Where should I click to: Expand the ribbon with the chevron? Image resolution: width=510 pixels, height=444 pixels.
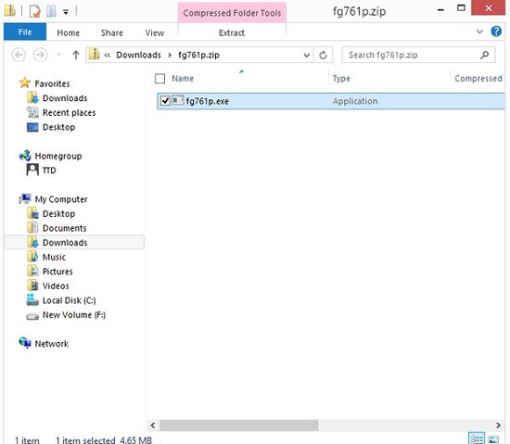point(479,32)
